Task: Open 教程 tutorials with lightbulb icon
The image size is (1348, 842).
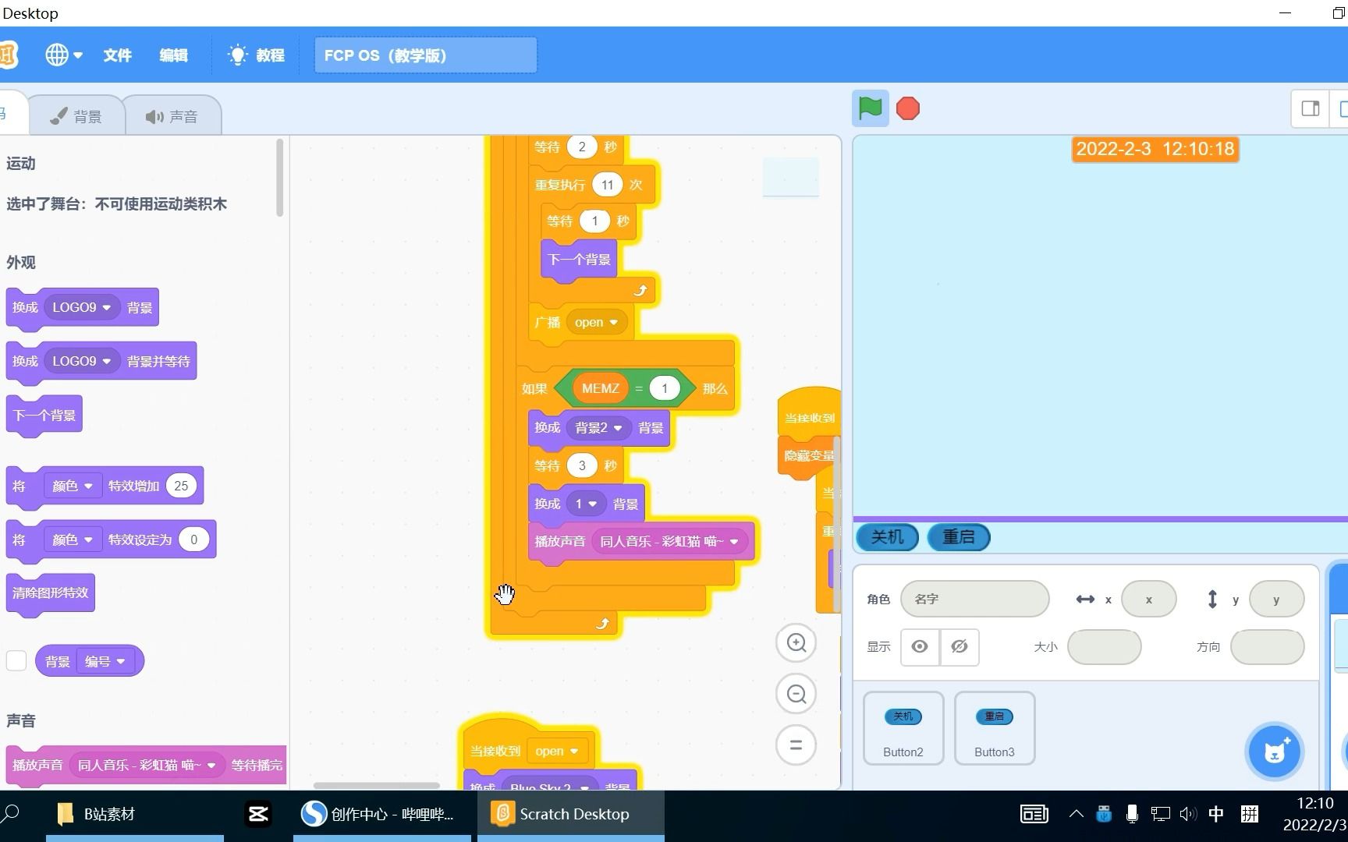Action: (x=257, y=55)
